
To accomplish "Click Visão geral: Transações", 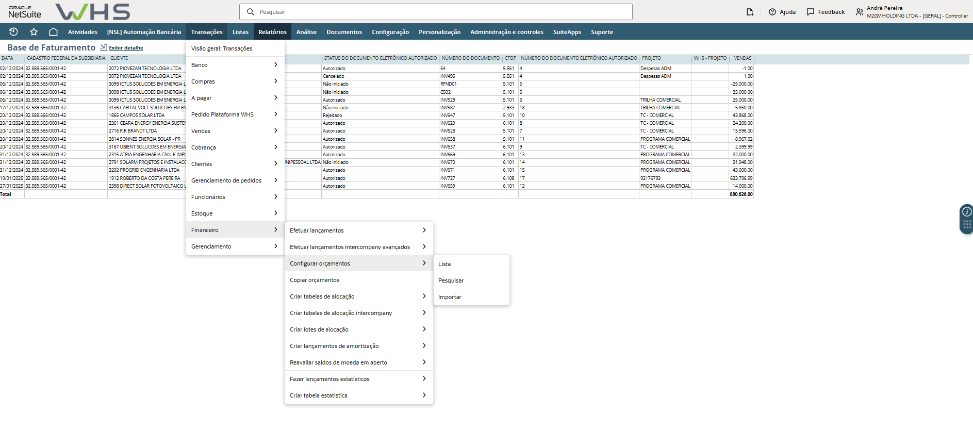I will coord(222,48).
